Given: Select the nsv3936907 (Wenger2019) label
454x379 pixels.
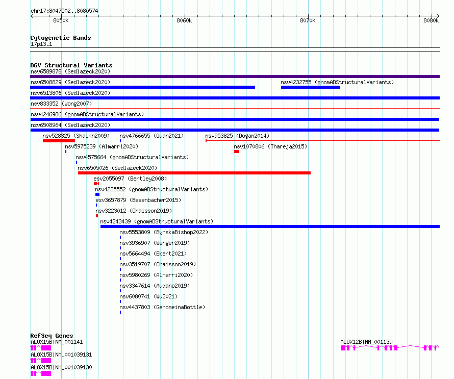Looking at the screenshot, I should pos(155,243).
